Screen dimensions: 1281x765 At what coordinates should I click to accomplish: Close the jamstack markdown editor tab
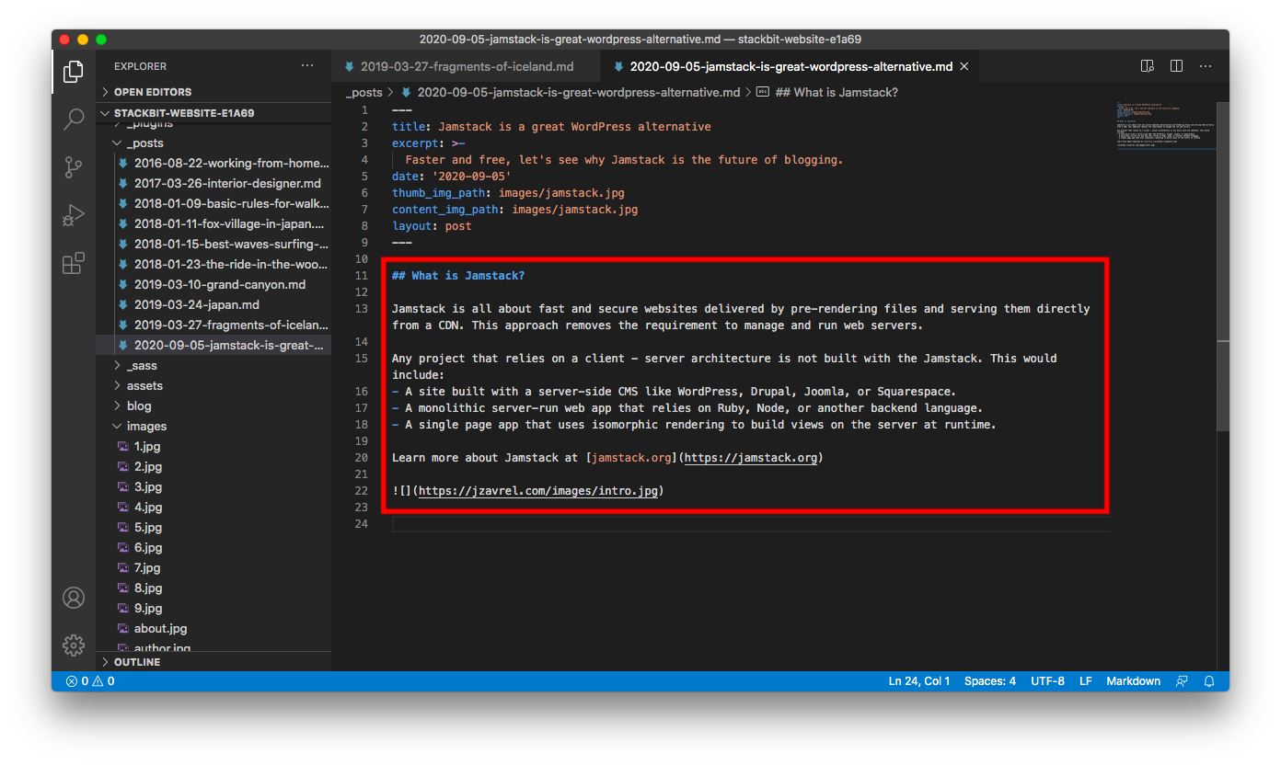(964, 66)
